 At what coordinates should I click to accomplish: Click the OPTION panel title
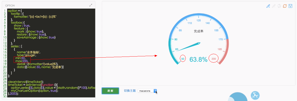(x=10, y=6)
